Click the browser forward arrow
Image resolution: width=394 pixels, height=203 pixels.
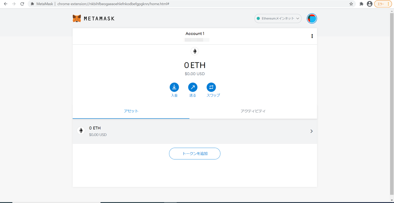[14, 4]
